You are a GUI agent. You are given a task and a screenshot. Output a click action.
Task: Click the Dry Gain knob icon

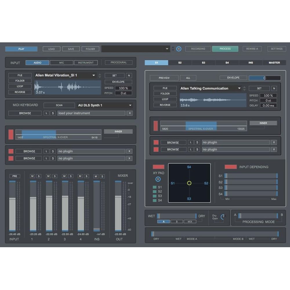coord(223,216)
